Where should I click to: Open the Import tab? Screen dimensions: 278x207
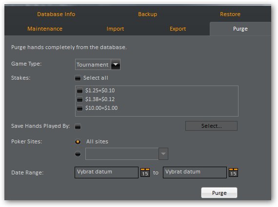(115, 29)
